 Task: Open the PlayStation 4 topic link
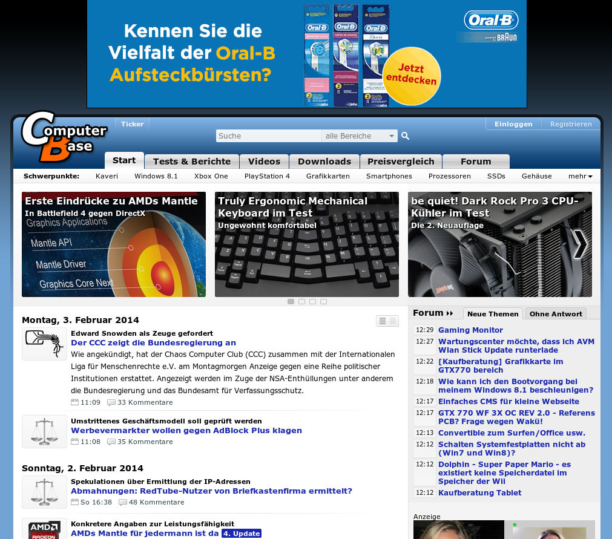(x=267, y=176)
